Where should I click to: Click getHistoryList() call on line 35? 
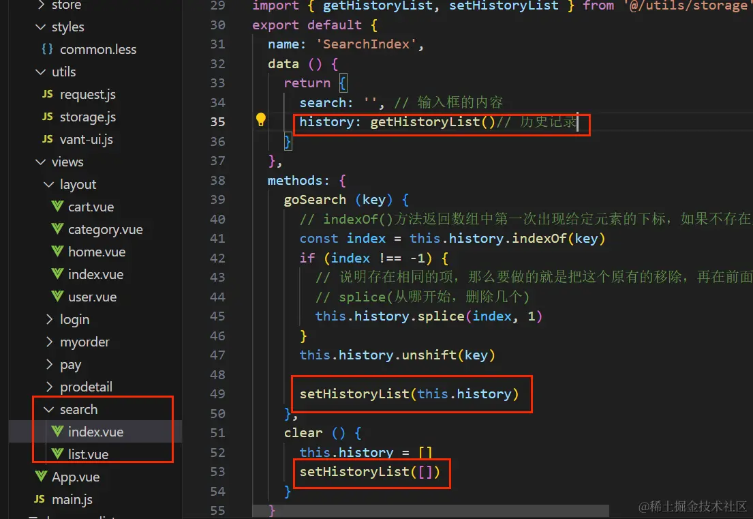point(432,122)
